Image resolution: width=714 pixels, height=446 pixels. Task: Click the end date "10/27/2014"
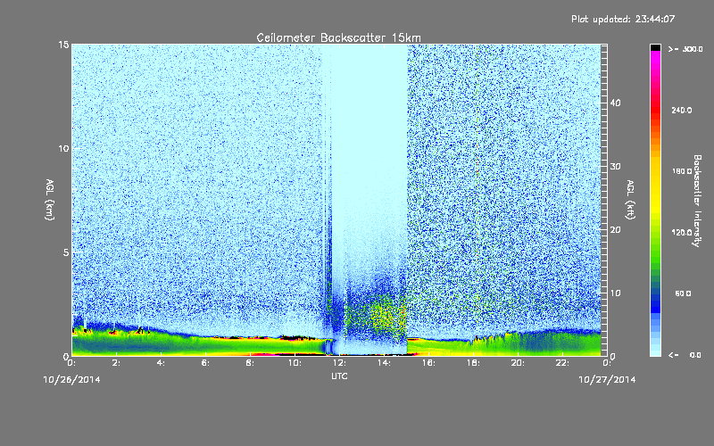(607, 380)
